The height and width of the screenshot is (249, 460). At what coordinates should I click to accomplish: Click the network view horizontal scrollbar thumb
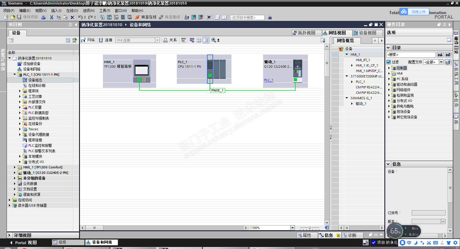point(94,228)
